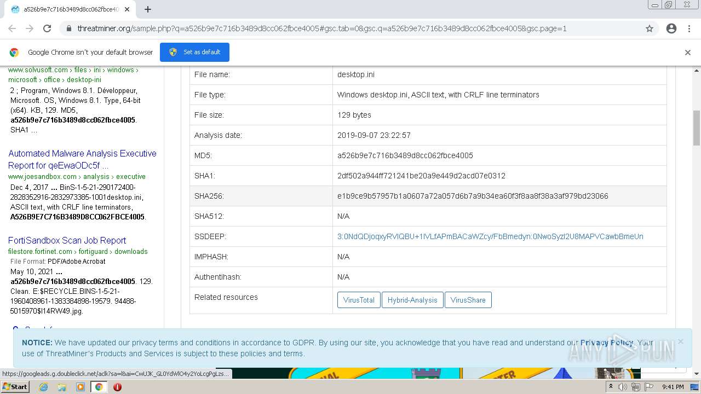Select the SHA1 hash value
Viewport: 701px width, 394px height.
(421, 176)
